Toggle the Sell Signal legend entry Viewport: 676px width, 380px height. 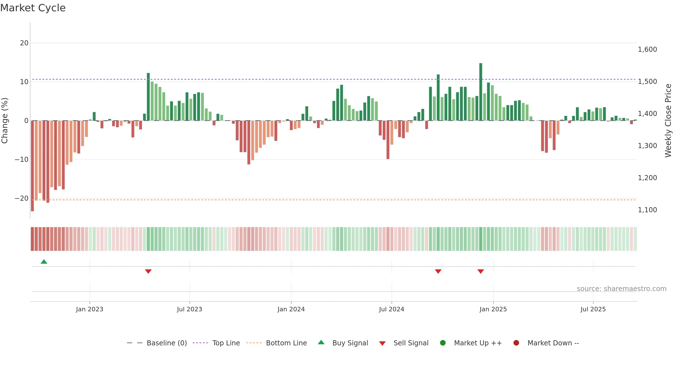coord(404,343)
